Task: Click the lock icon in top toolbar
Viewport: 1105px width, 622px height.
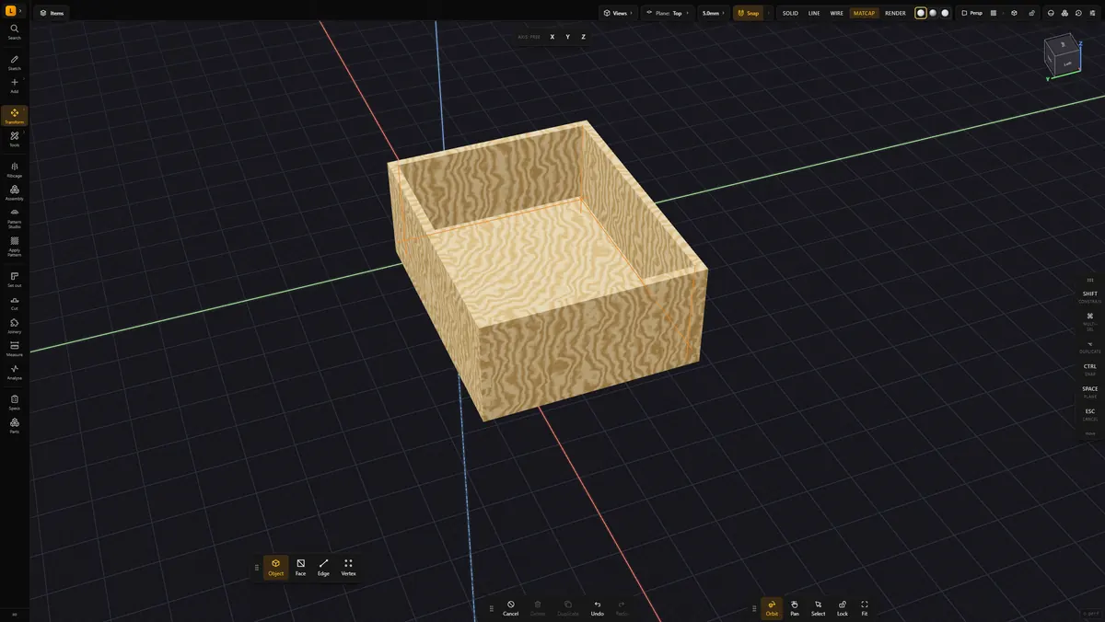Action: 1031,13
